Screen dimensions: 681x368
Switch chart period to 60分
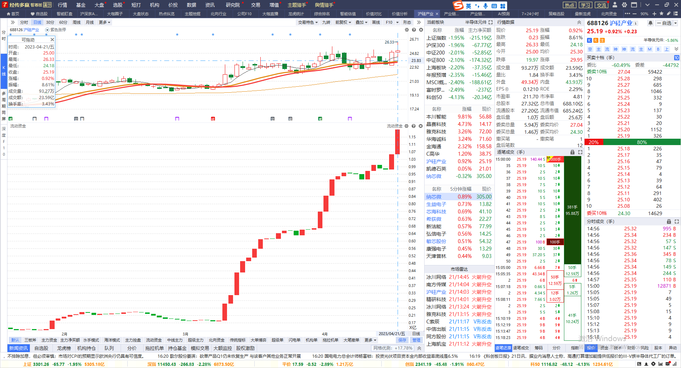coord(63,22)
